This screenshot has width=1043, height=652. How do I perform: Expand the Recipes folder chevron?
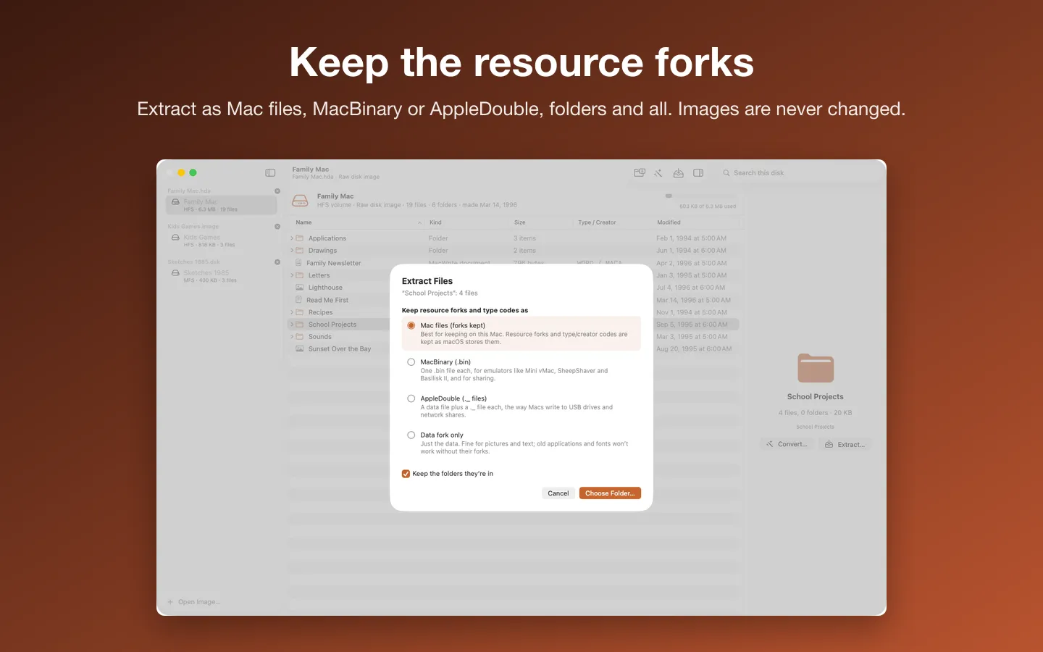click(292, 312)
